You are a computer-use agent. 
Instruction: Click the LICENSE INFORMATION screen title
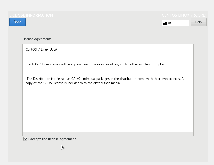pos(31,15)
